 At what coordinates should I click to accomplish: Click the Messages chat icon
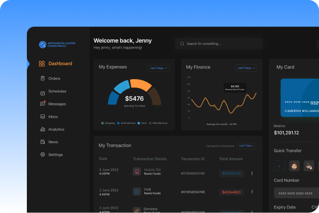coord(42,104)
